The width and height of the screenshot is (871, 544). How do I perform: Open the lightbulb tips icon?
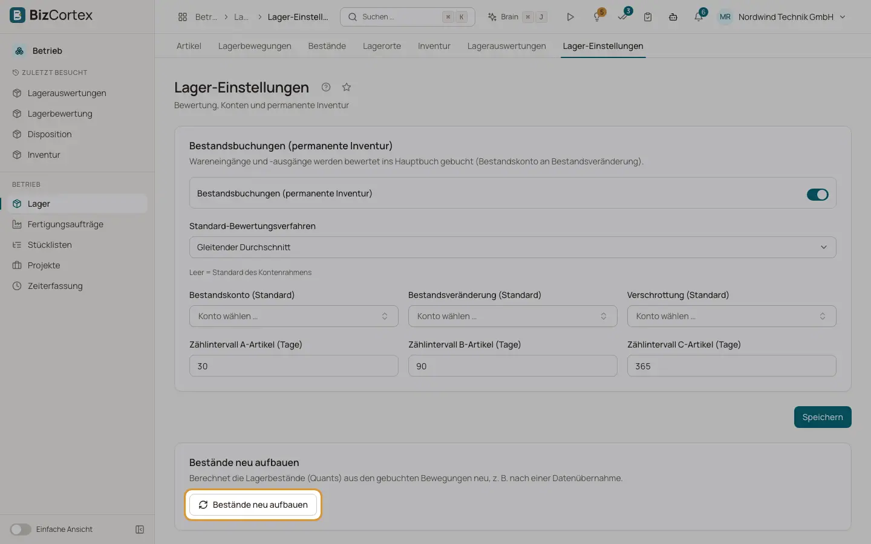pos(597,17)
